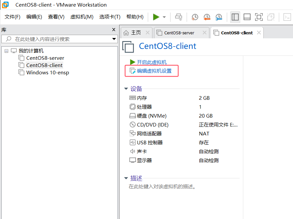Select CentOS8-client in the library tree

[x=44, y=65]
